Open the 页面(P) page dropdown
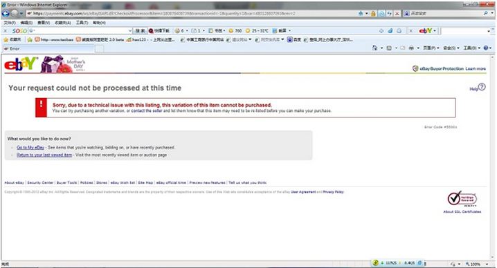This screenshot has width=497, height=268. click(431, 48)
